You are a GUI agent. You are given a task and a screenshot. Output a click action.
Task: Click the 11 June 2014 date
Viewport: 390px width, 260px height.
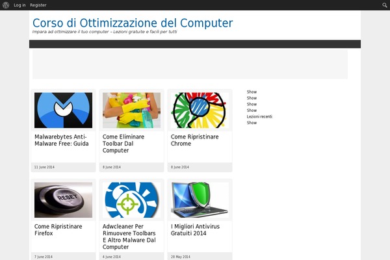pyautogui.click(x=44, y=167)
